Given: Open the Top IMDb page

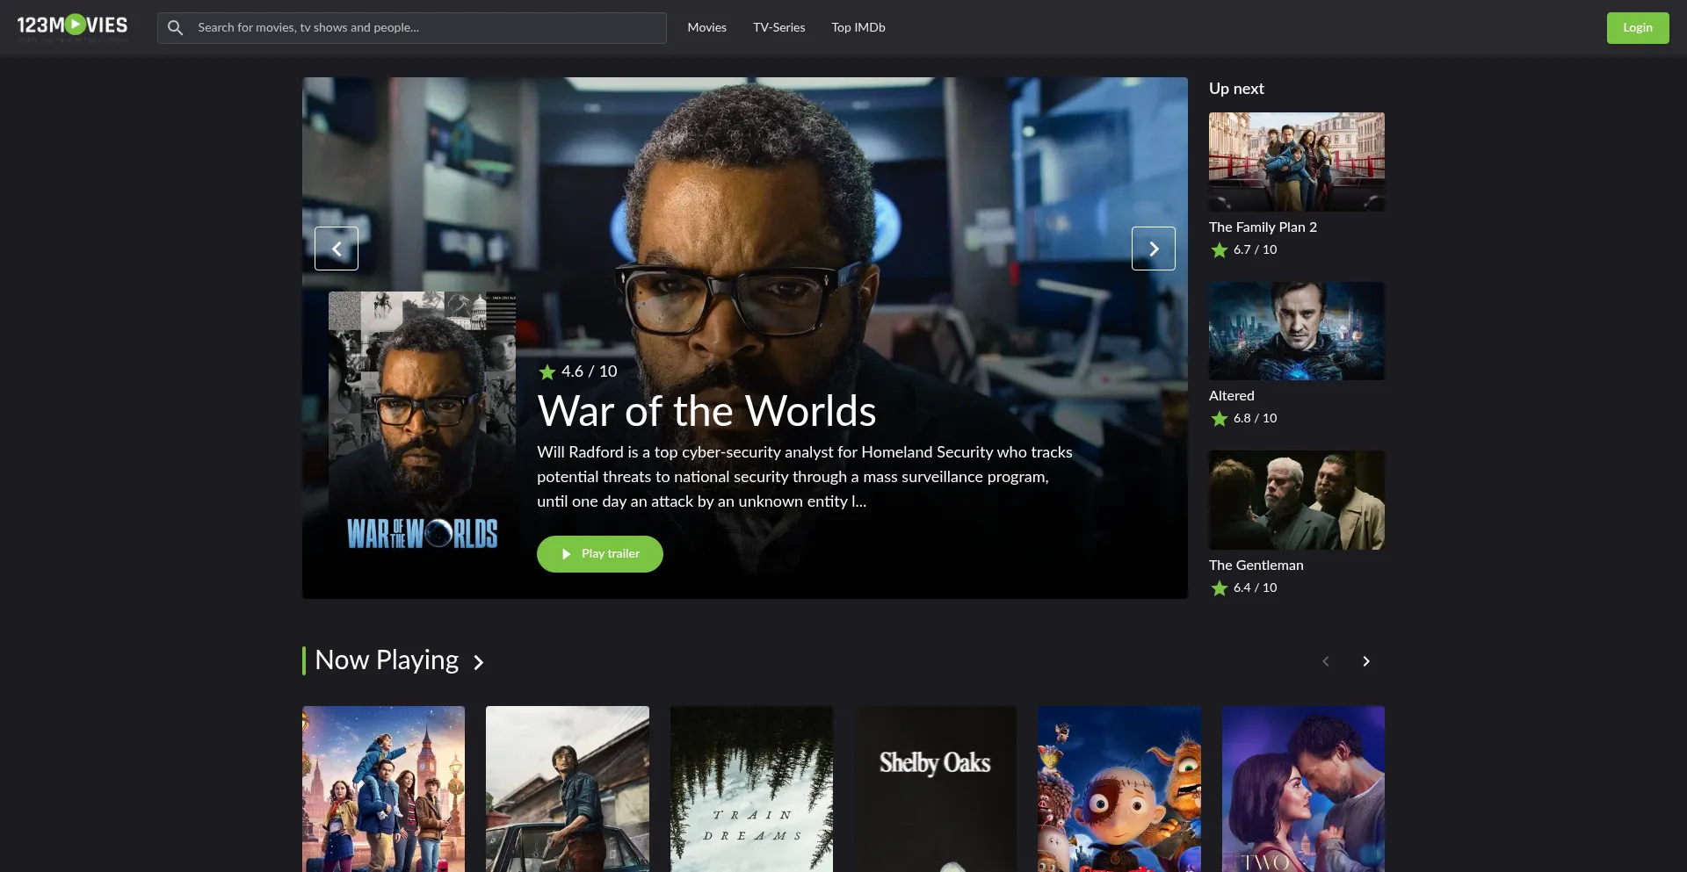Looking at the screenshot, I should point(858,28).
